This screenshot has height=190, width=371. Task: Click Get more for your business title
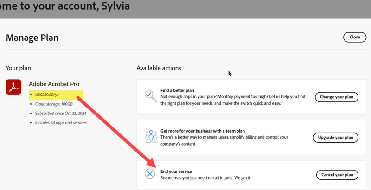[203, 131]
